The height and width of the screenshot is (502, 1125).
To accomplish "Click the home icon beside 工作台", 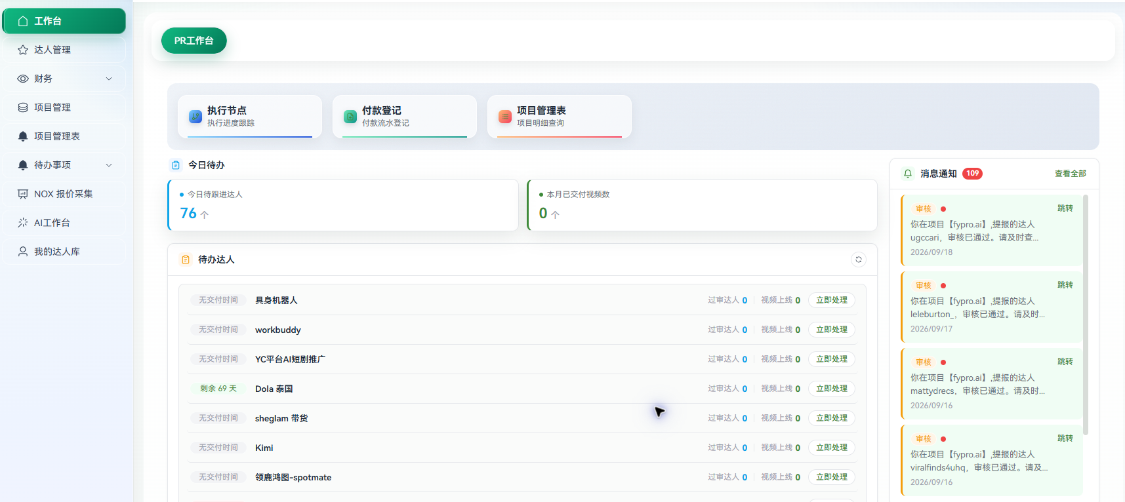I will pyautogui.click(x=23, y=21).
